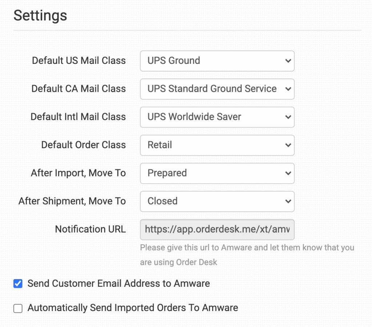Click the 'Default Intl Mail Class' label

click(78, 117)
